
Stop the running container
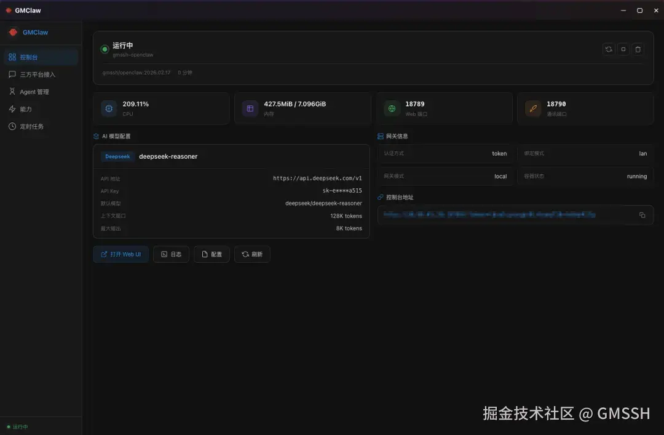tap(623, 49)
